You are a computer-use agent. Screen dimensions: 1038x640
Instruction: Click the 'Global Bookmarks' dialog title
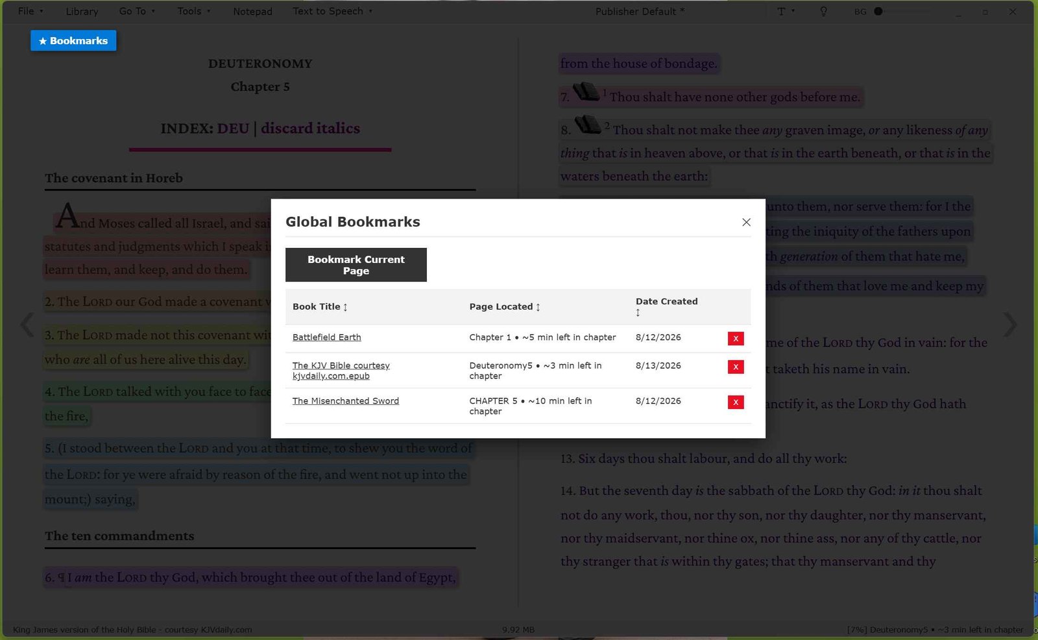coord(353,221)
